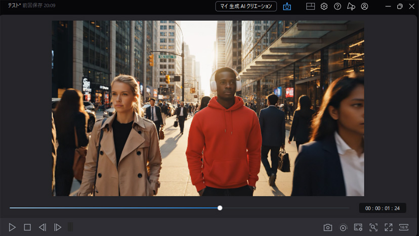Click the 00:00:01:24 timecode field
Viewport: 419px width, 236px height.
point(383,208)
